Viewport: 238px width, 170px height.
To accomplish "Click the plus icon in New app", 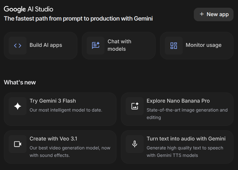I will tap(202, 14).
